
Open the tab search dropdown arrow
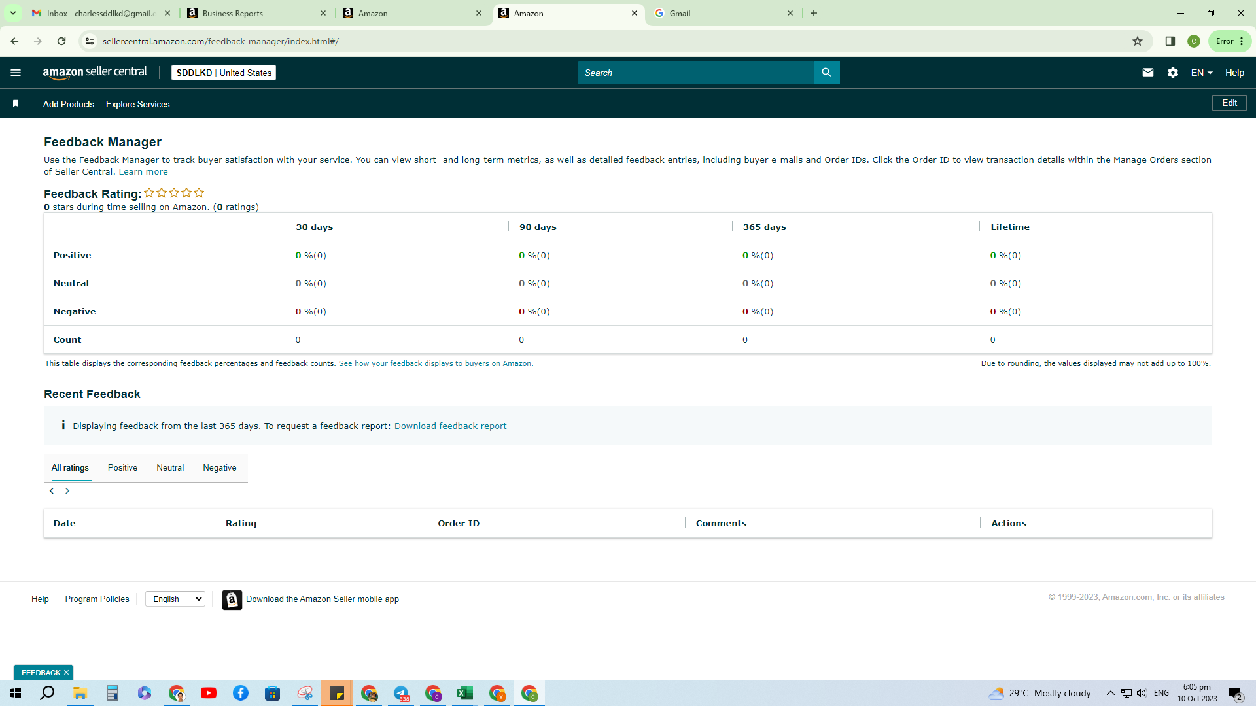(12, 13)
